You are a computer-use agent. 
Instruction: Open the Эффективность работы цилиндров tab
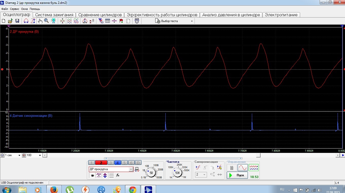tap(162, 15)
